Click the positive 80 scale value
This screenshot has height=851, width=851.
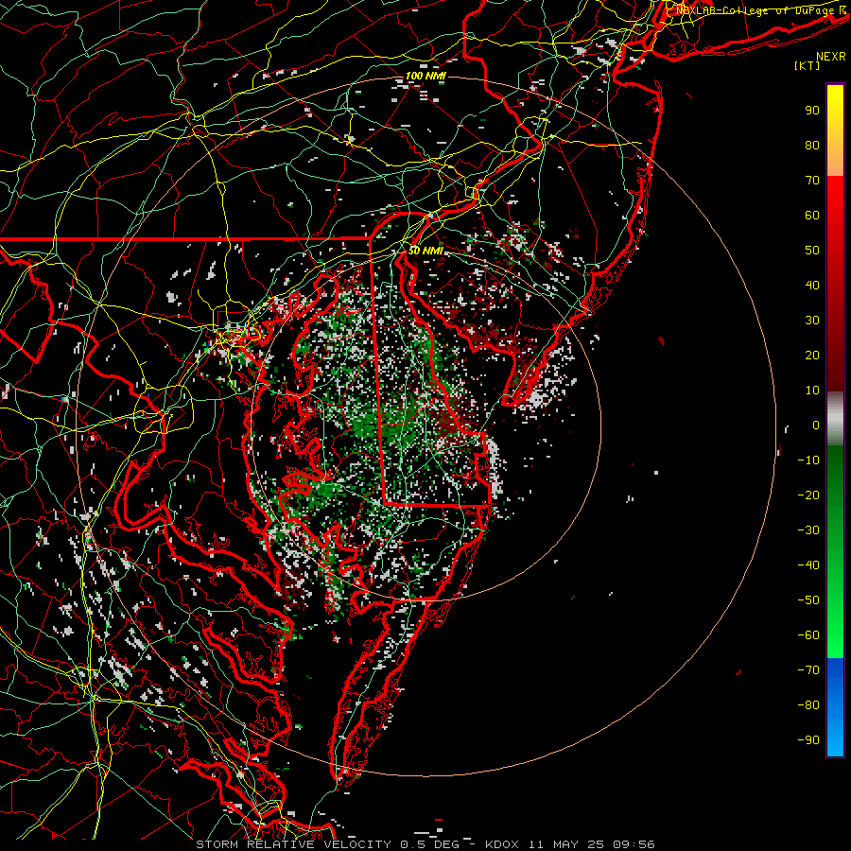[812, 146]
